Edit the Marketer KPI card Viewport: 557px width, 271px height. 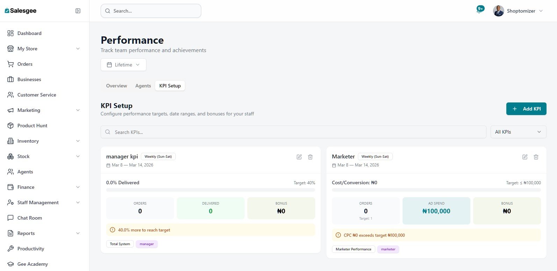tap(525, 157)
